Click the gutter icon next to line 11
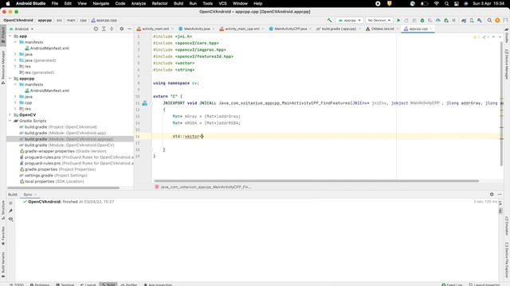This screenshot has width=510, height=286. [145, 103]
